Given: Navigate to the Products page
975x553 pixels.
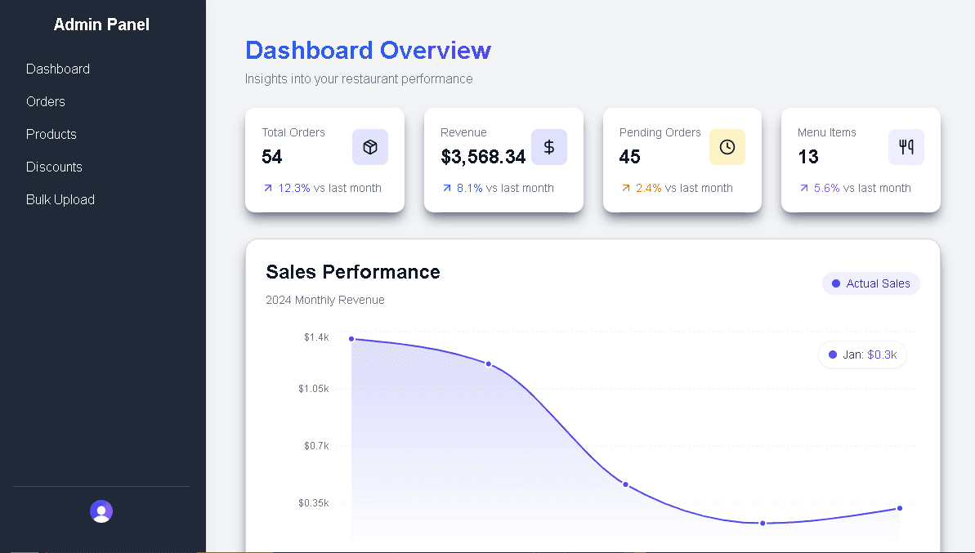Looking at the screenshot, I should tap(51, 134).
